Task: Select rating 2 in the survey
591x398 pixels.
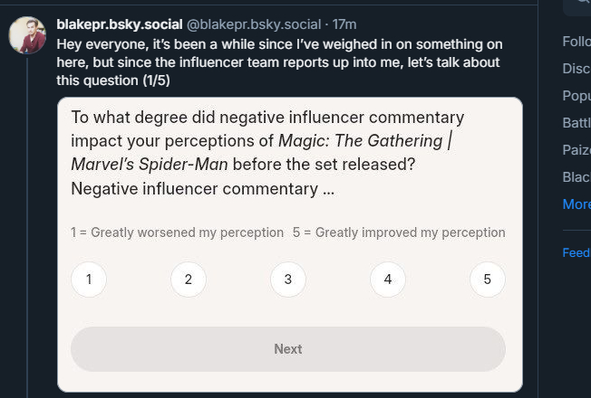Action: click(189, 280)
